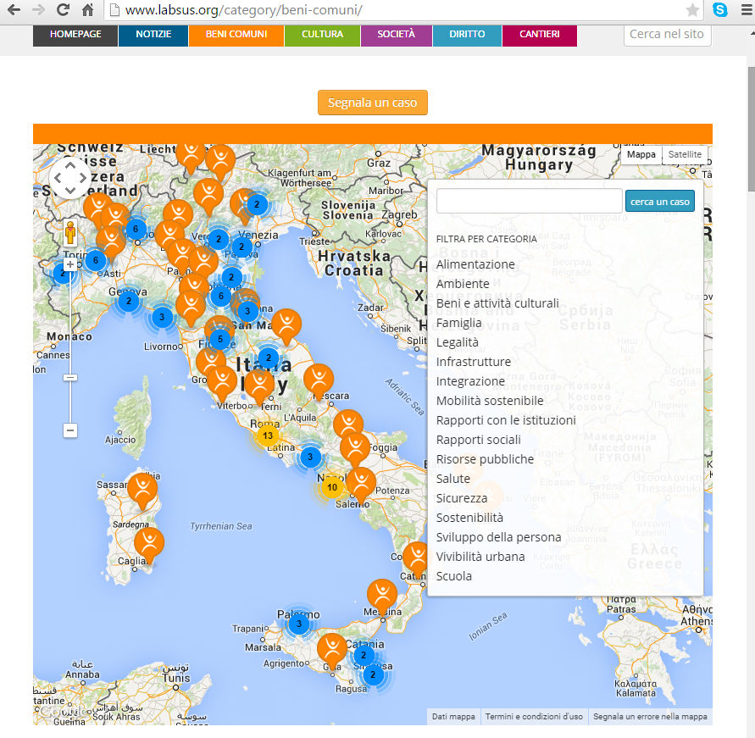Switch map to Satellite view

(685, 154)
